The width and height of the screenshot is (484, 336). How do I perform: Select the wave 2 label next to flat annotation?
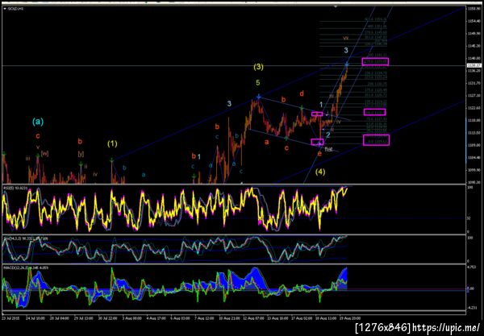(328, 135)
